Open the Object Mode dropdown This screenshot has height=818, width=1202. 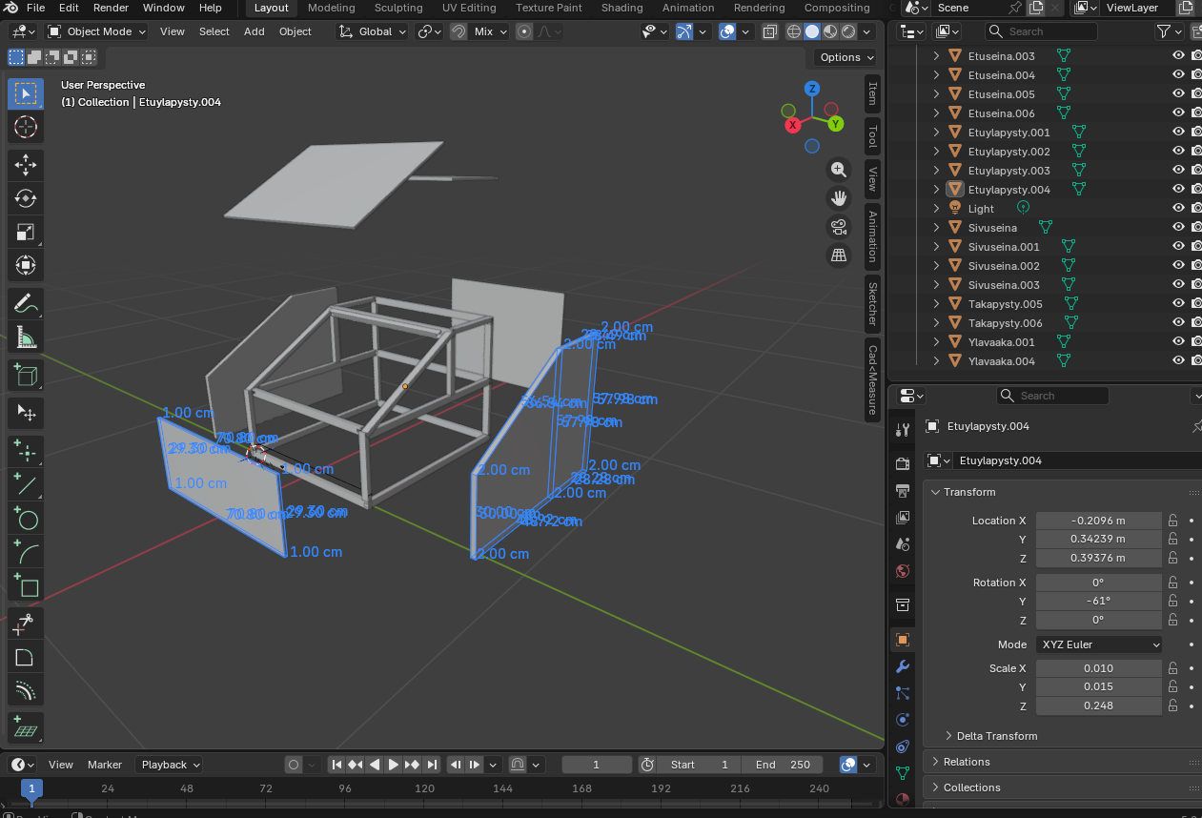97,31
